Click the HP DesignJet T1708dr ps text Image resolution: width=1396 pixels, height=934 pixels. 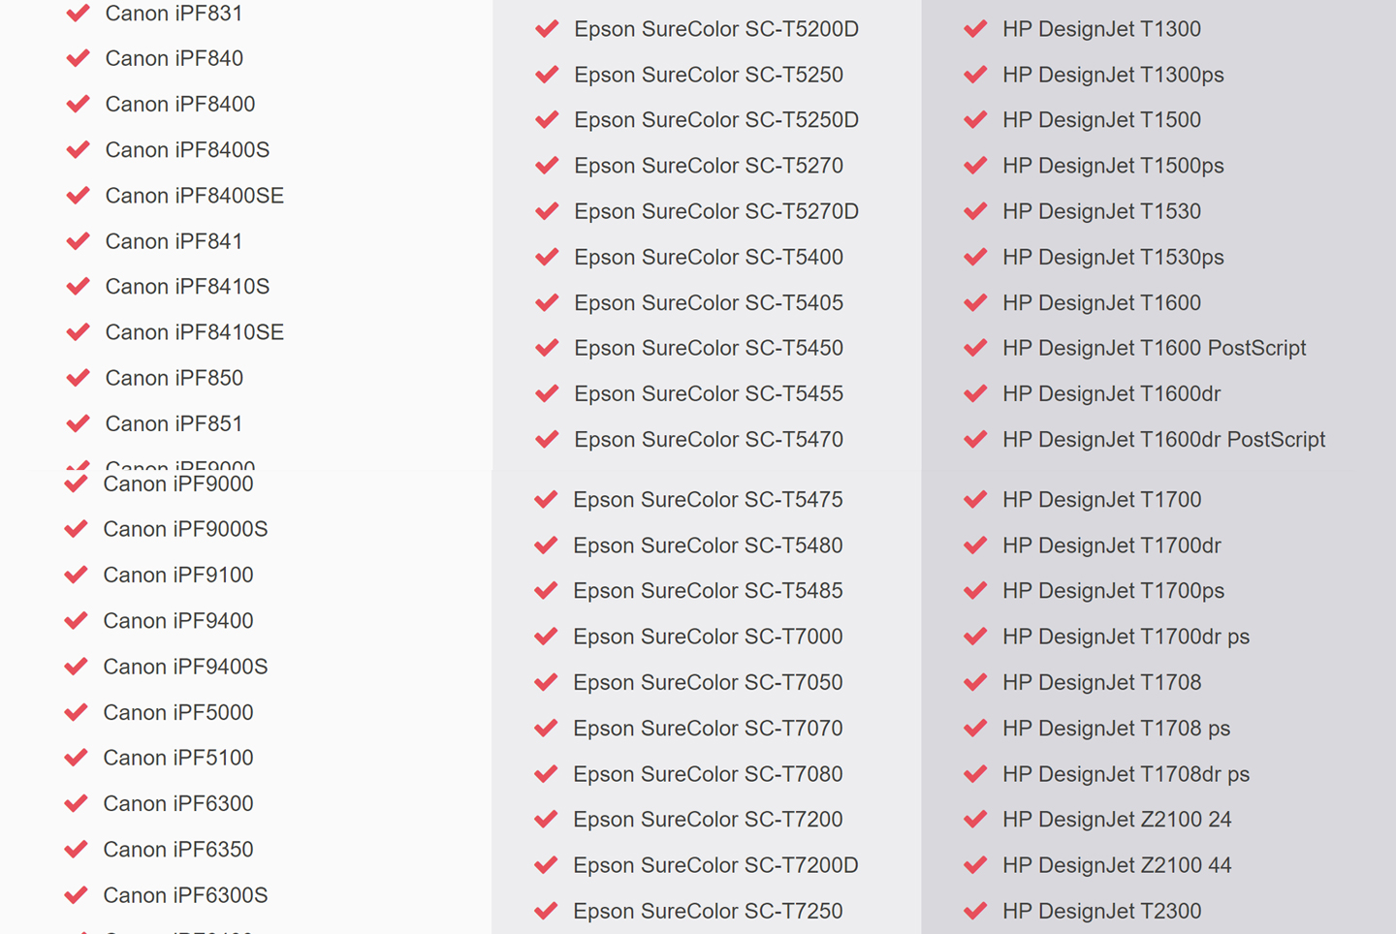[1126, 774]
